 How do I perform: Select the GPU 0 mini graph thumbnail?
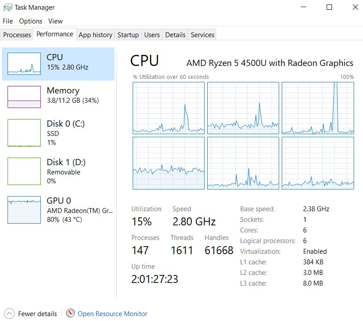24,210
